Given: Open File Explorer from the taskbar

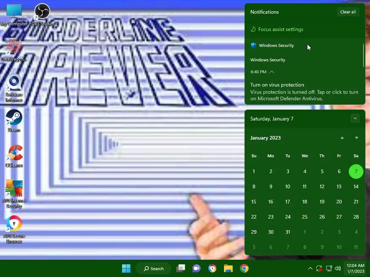Looking at the screenshot, I should [228, 268].
